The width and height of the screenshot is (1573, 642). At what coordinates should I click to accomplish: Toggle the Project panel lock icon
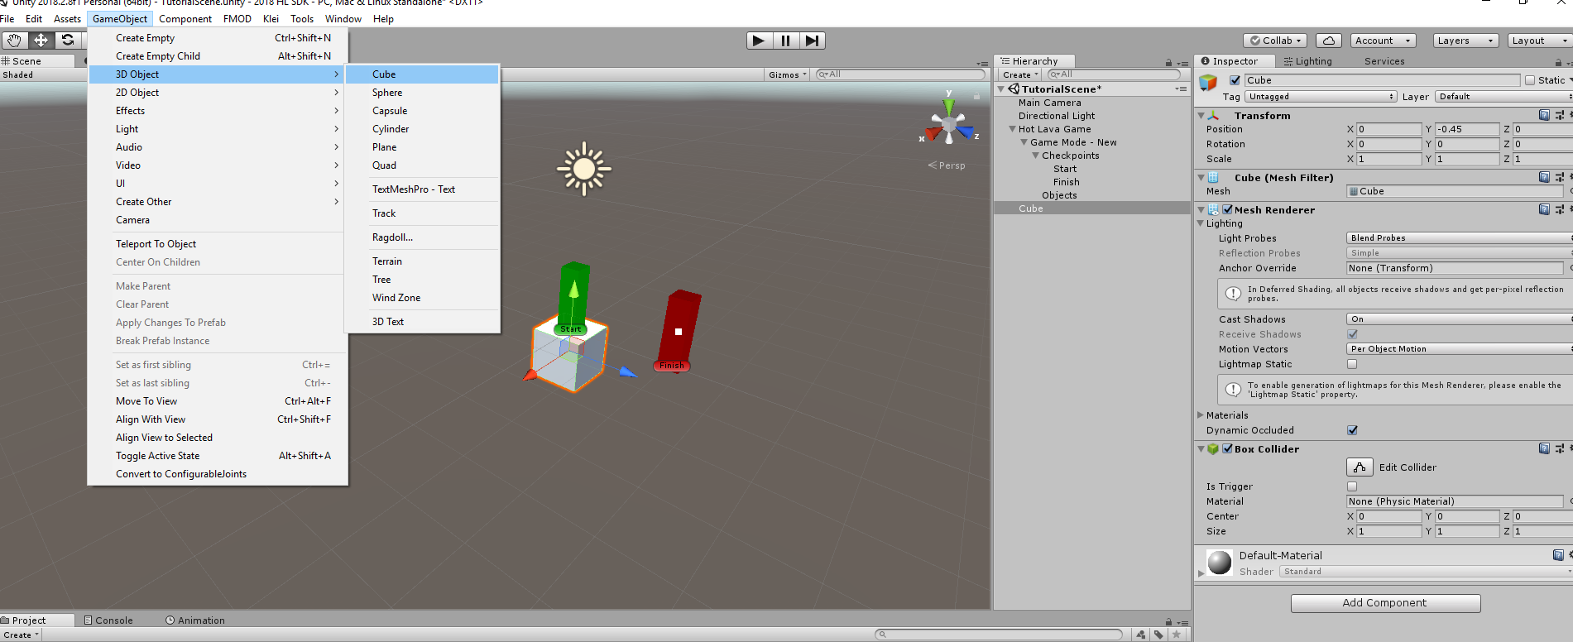pyautogui.click(x=1168, y=622)
